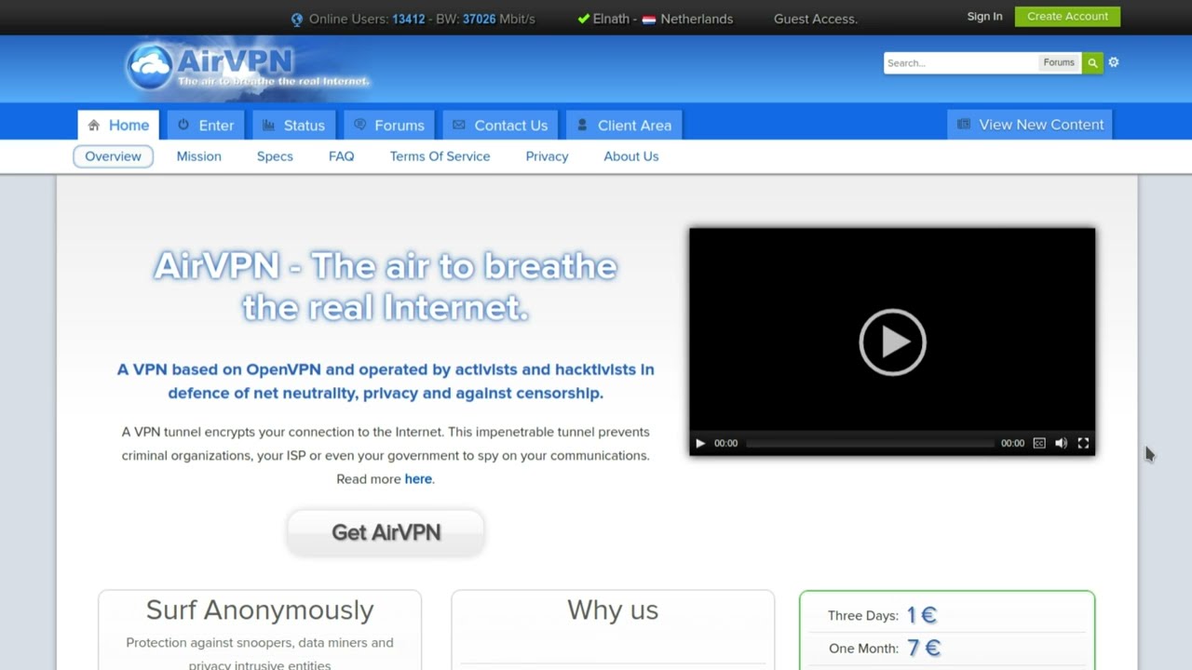Open the About Us page
Viewport: 1192px width, 670px height.
tap(630, 156)
